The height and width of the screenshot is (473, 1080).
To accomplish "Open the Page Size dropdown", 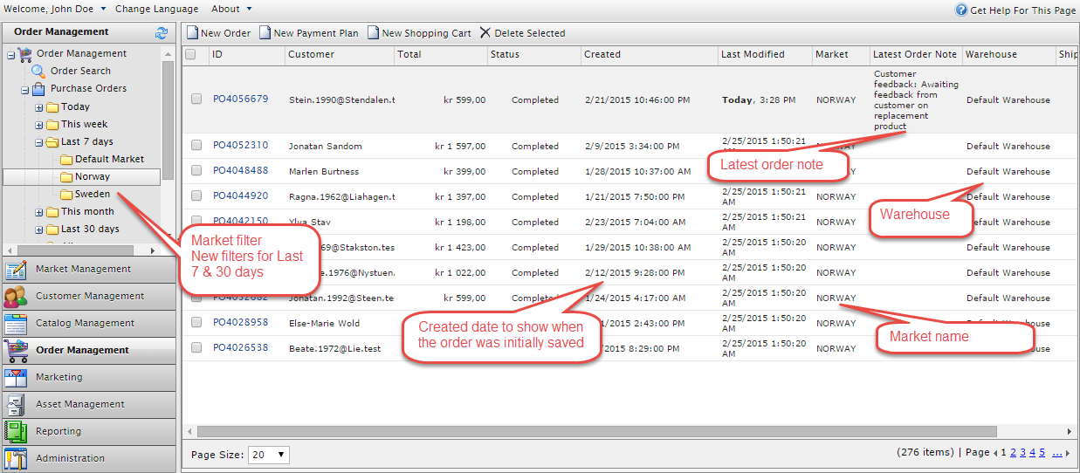I will click(x=269, y=455).
